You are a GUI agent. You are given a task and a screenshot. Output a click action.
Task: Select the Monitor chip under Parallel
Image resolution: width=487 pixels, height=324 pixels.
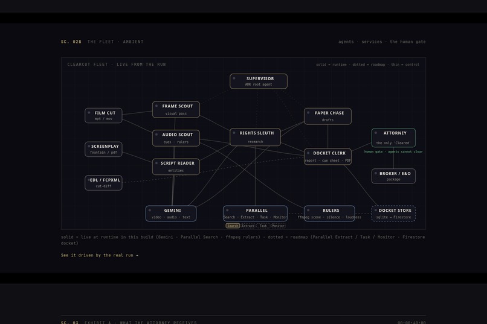(278, 226)
